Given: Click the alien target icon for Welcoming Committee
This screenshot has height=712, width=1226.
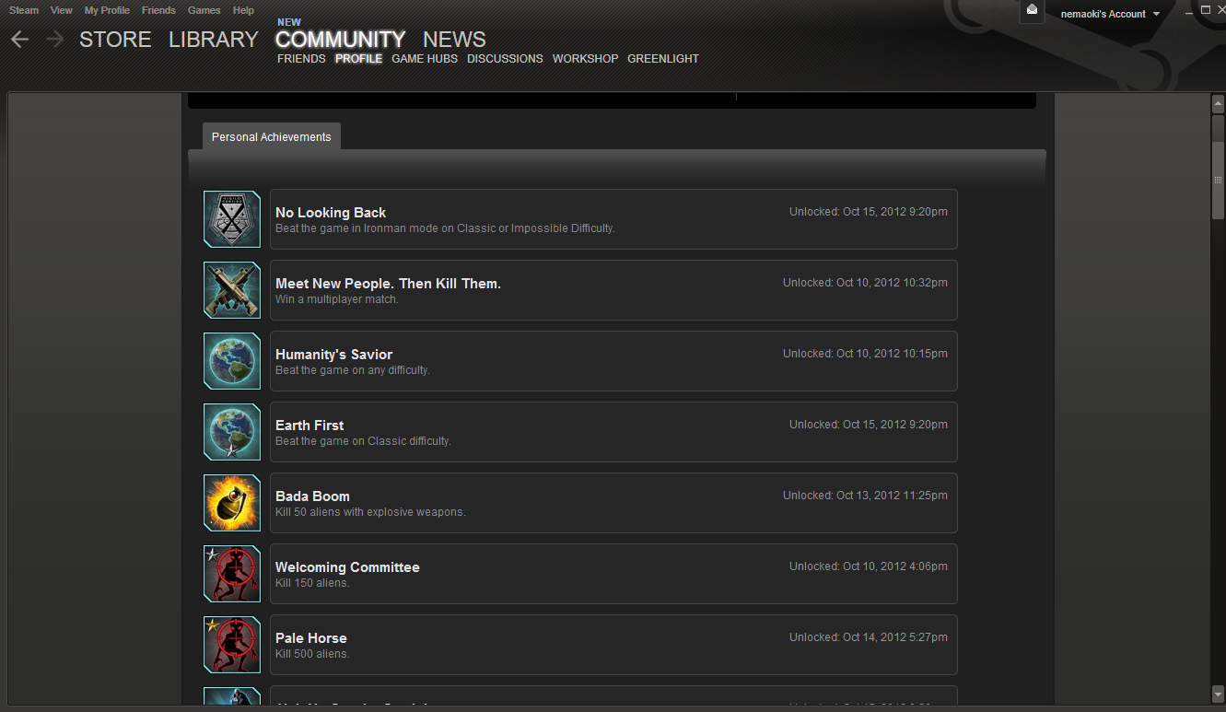Looking at the screenshot, I should coord(232,574).
